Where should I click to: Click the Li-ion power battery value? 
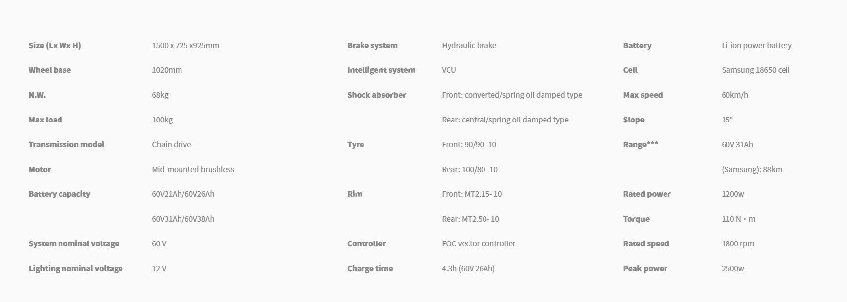pyautogui.click(x=756, y=45)
